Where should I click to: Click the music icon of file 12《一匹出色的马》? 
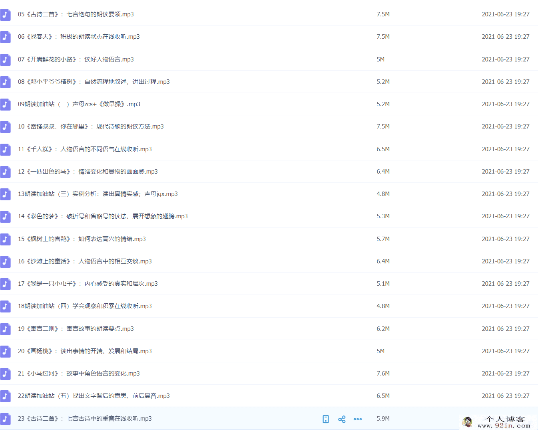[x=5, y=172]
